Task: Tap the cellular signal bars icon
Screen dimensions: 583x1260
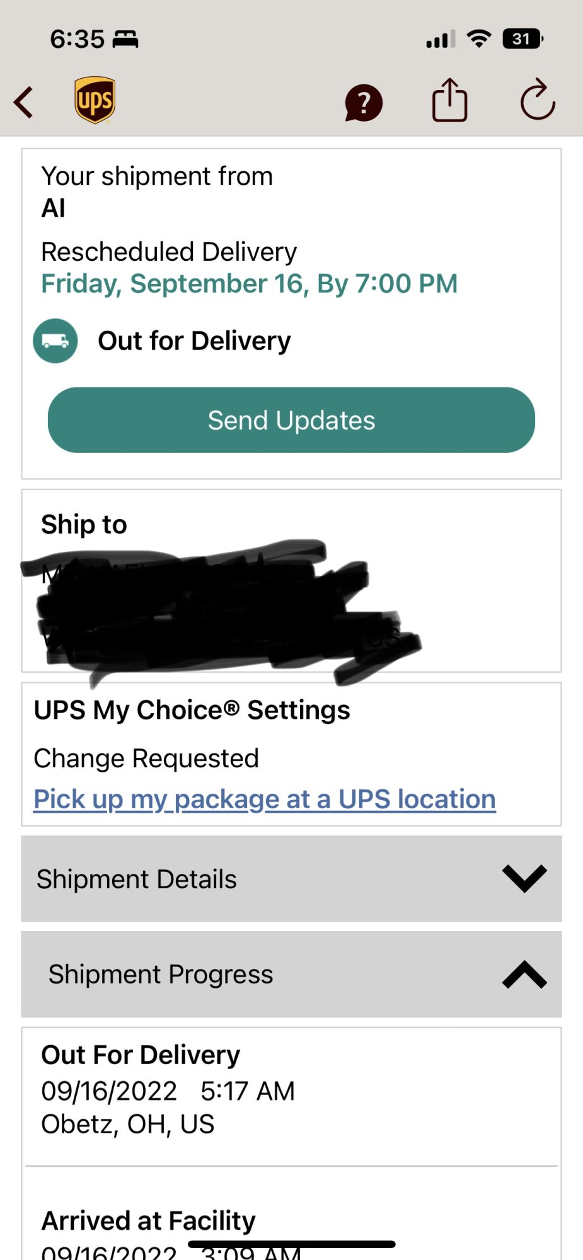Action: pos(441,40)
